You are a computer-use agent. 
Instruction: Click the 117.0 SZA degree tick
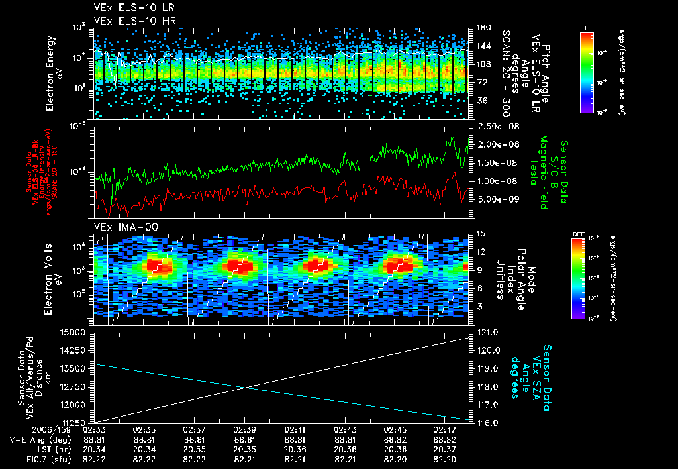(x=488, y=405)
